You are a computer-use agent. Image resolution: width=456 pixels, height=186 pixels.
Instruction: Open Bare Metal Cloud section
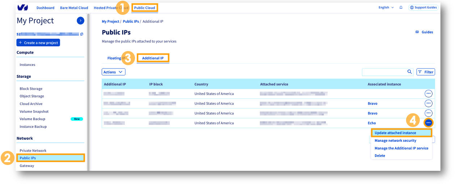(74, 8)
